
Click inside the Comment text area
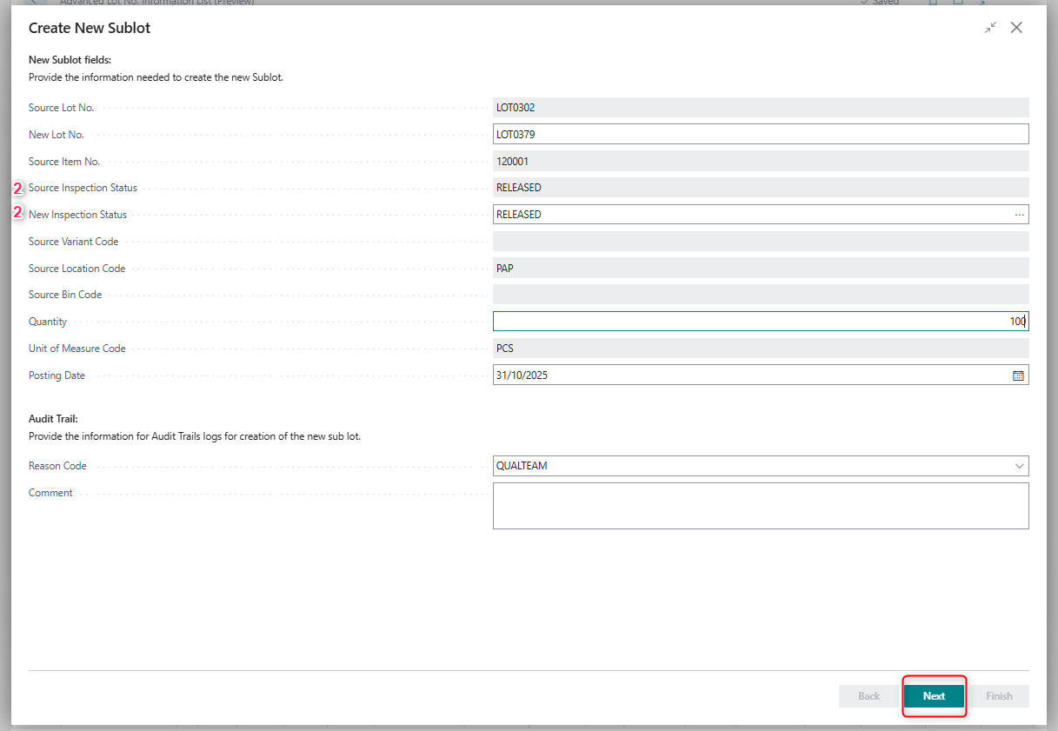click(760, 506)
